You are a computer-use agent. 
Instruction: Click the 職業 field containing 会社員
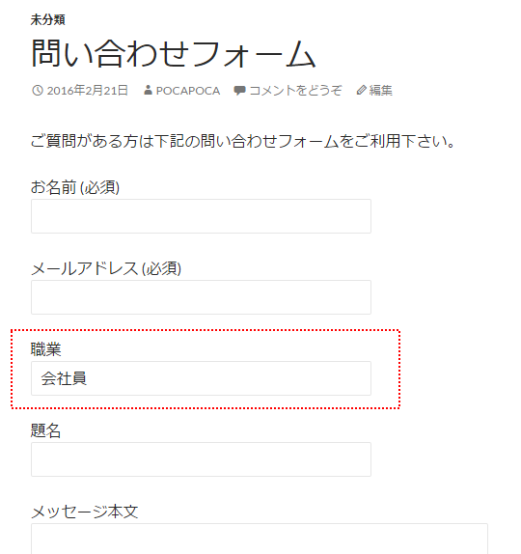[x=201, y=378]
